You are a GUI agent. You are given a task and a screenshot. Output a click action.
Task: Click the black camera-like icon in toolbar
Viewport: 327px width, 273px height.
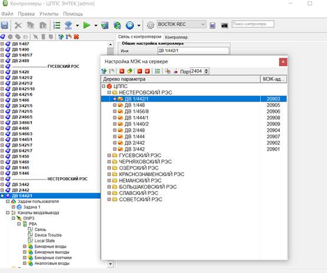point(224,25)
